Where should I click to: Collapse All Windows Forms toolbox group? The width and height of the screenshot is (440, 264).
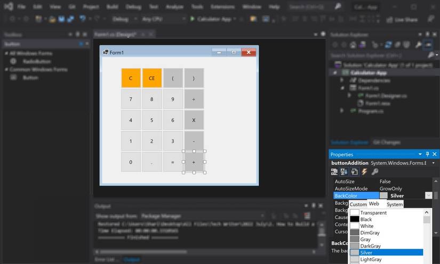point(6,53)
